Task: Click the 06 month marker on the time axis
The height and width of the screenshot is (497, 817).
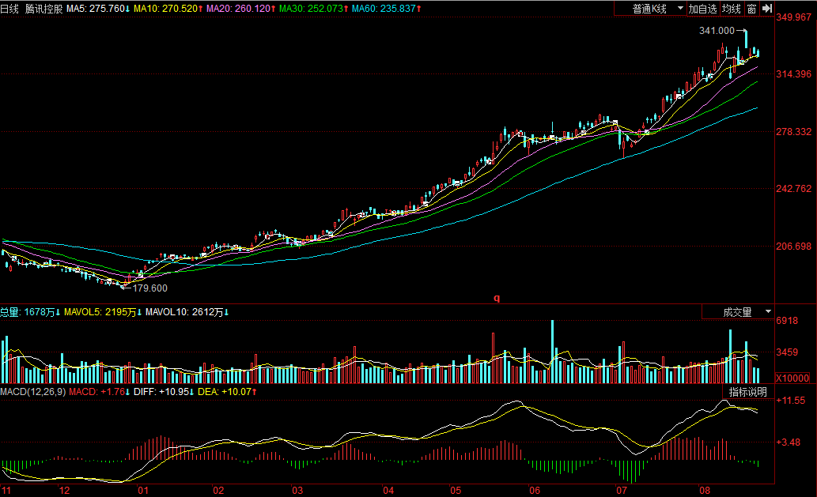Action: click(x=535, y=490)
